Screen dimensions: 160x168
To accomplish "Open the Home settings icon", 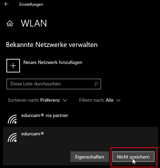I will tap(10, 23).
